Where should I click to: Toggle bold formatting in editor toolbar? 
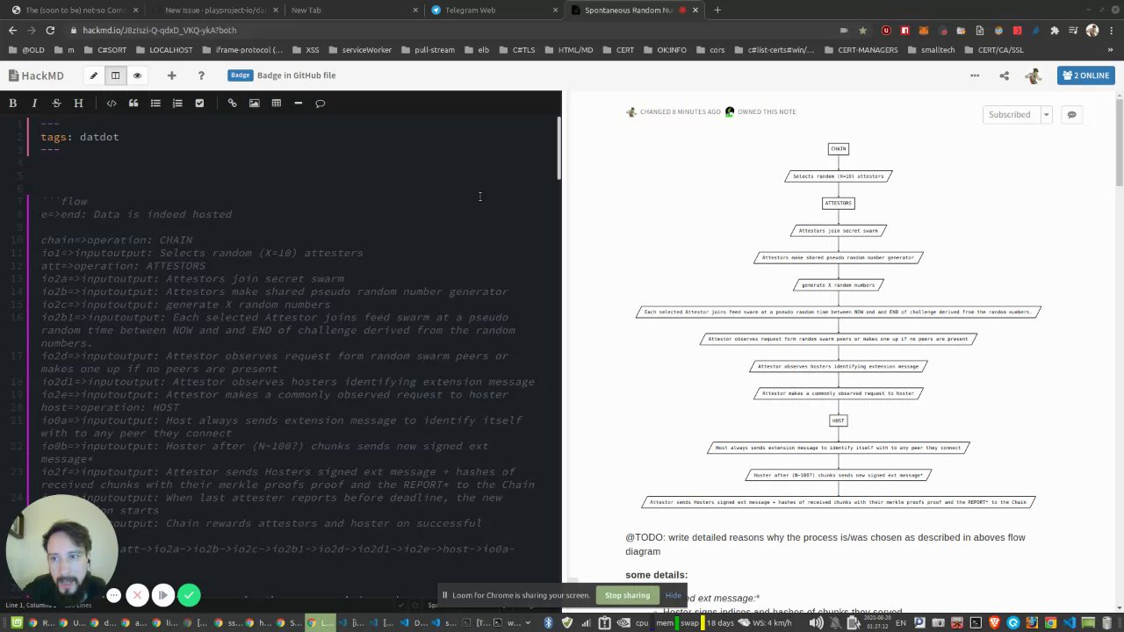[12, 104]
